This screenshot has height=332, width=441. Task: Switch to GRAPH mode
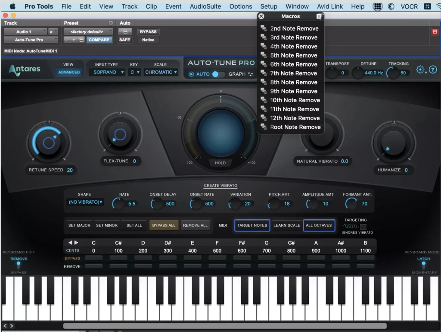(236, 74)
